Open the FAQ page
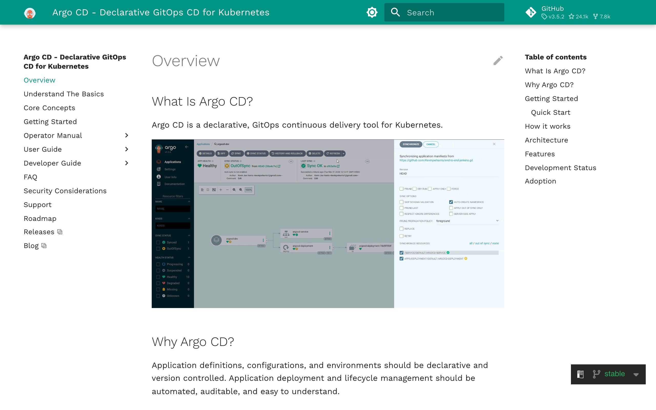The width and height of the screenshot is (656, 410). (x=30, y=177)
